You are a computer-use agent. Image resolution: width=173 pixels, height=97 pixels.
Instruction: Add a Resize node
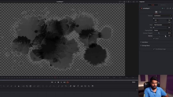pyautogui.click(x=34, y=86)
